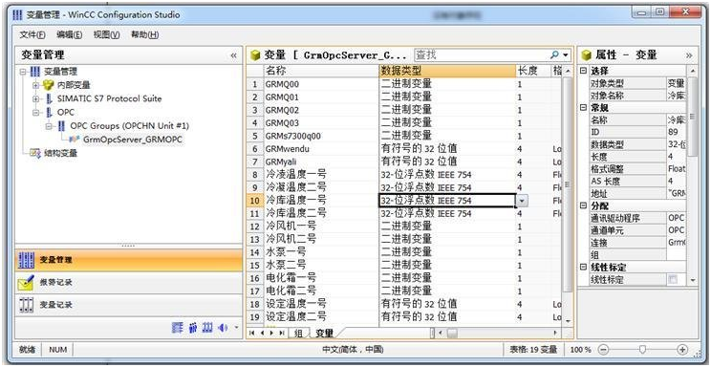
Task: Open the 报警记录 navigation icon
Action: click(27, 282)
